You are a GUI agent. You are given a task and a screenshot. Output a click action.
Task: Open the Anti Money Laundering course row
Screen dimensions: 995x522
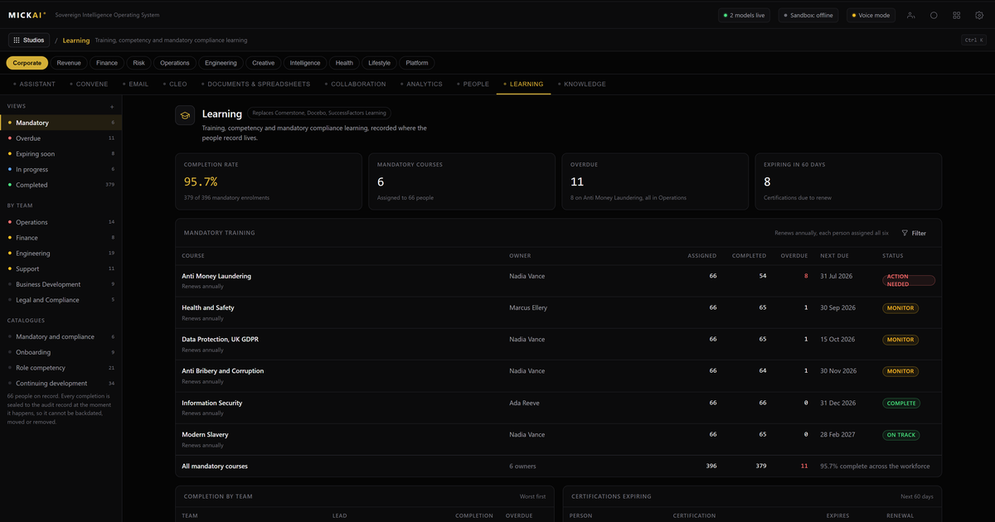[558, 281]
